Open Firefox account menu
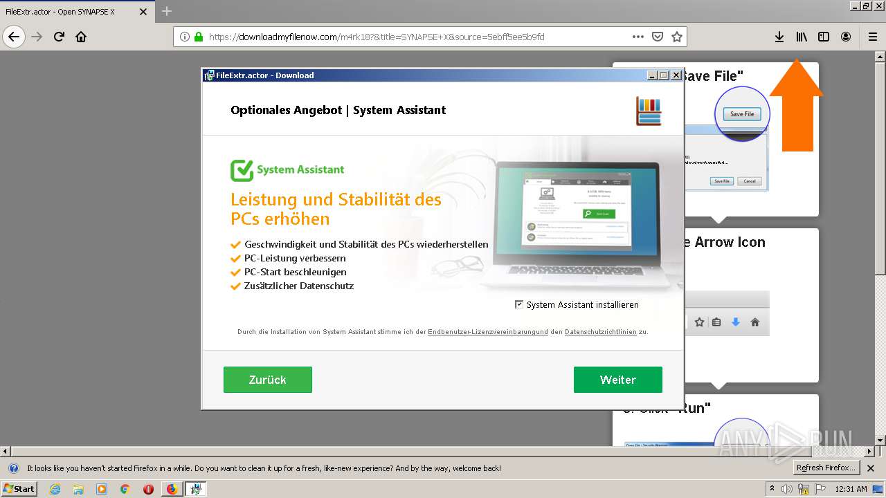Viewport: 886px width, 498px height. coord(846,37)
